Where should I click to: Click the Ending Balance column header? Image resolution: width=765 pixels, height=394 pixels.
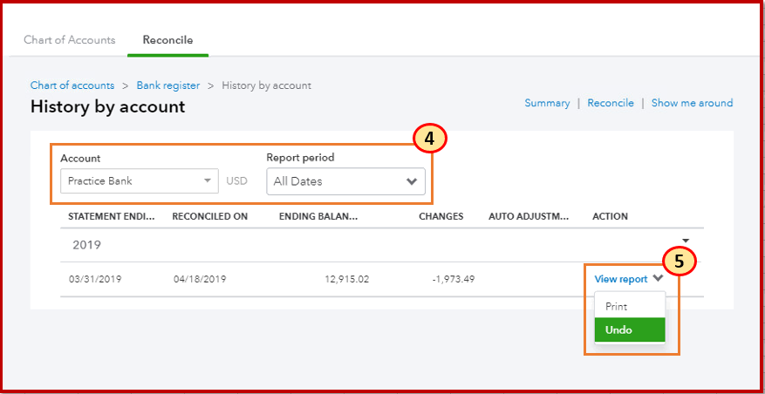tap(318, 216)
